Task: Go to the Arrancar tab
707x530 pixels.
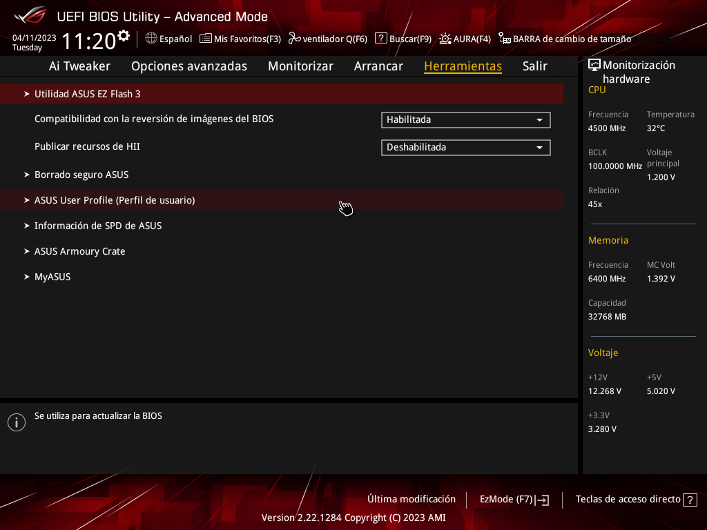Action: pyautogui.click(x=378, y=66)
